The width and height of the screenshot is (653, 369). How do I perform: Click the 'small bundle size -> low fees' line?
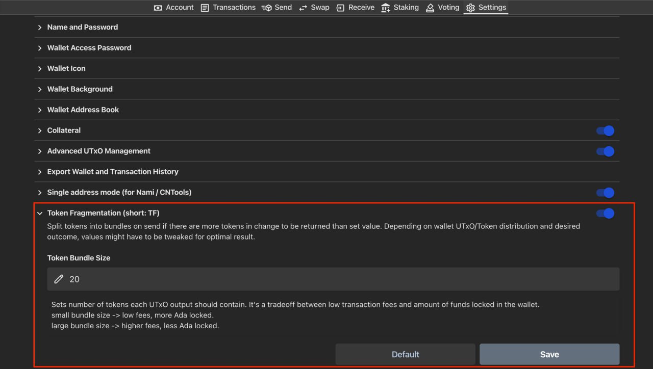(133, 315)
